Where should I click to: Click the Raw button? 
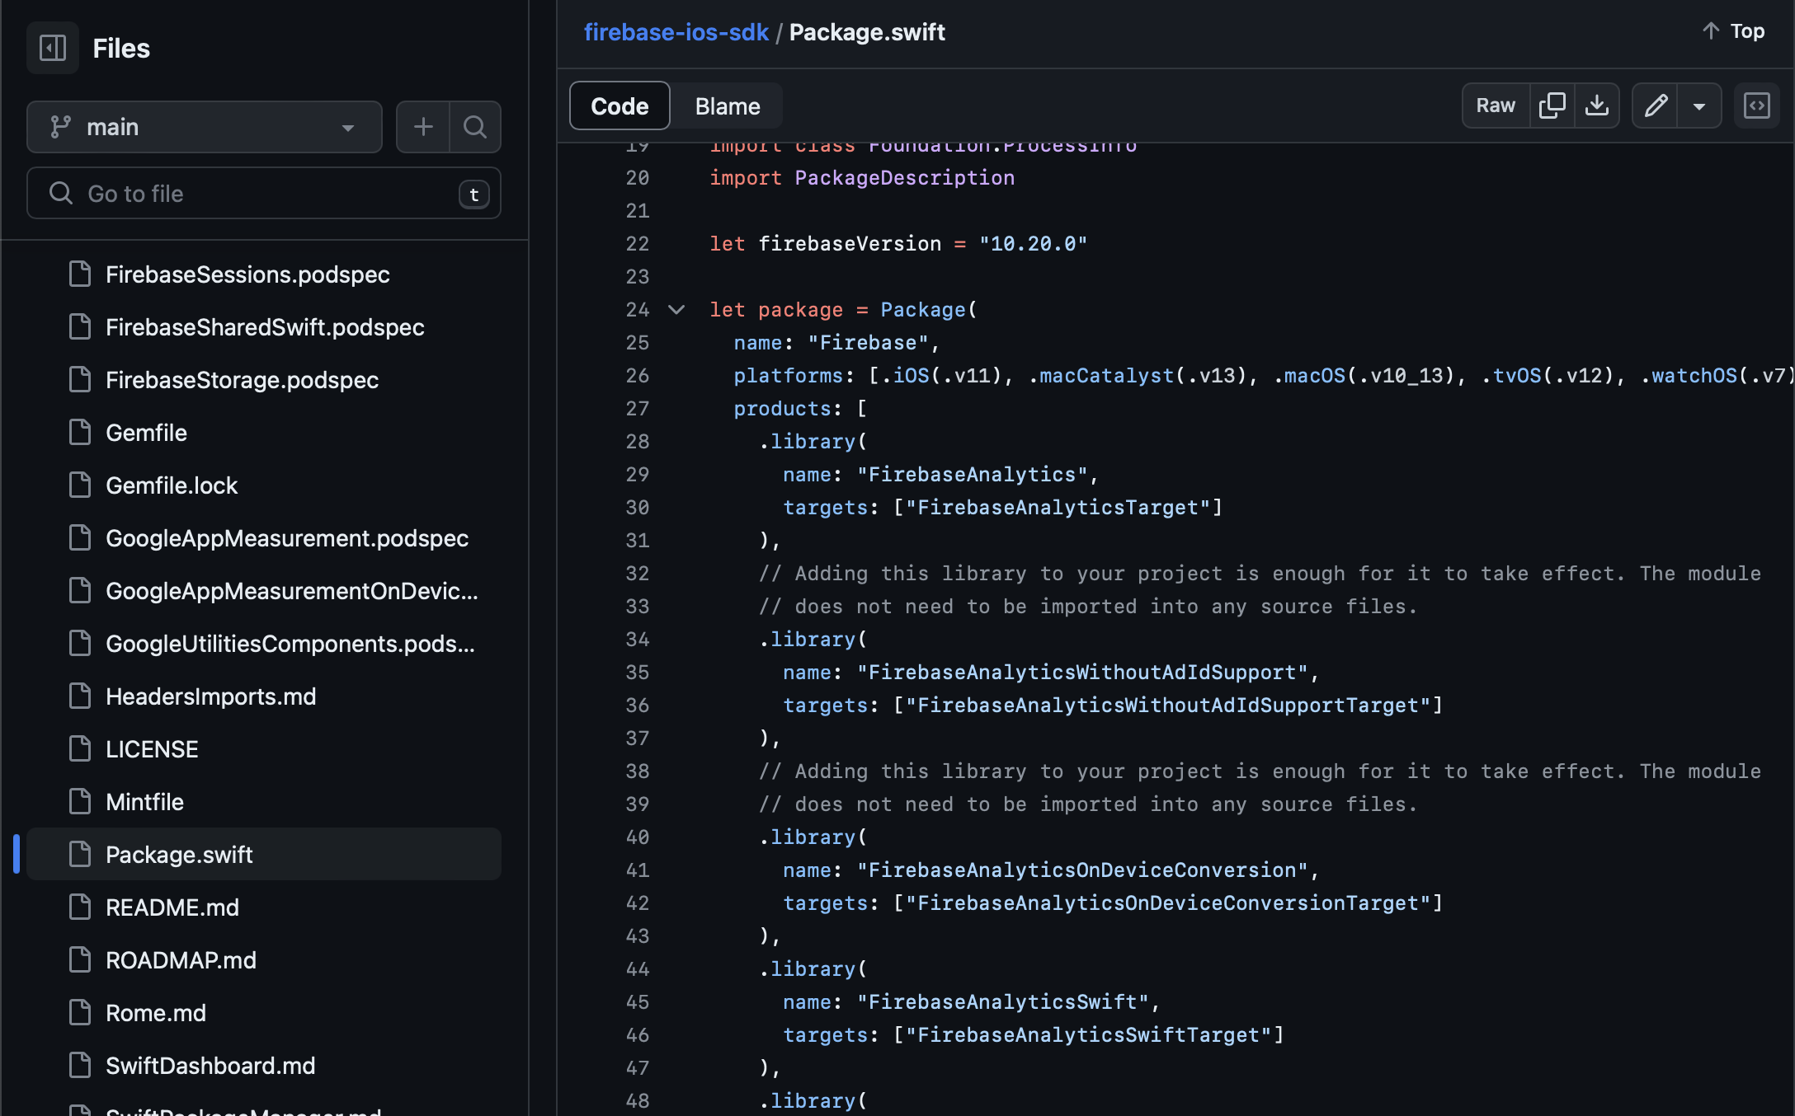1496,106
